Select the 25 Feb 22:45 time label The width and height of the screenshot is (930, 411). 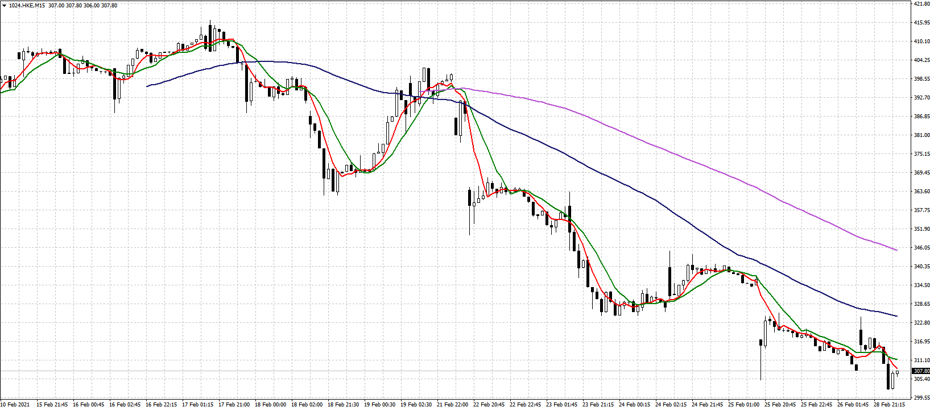coord(817,405)
